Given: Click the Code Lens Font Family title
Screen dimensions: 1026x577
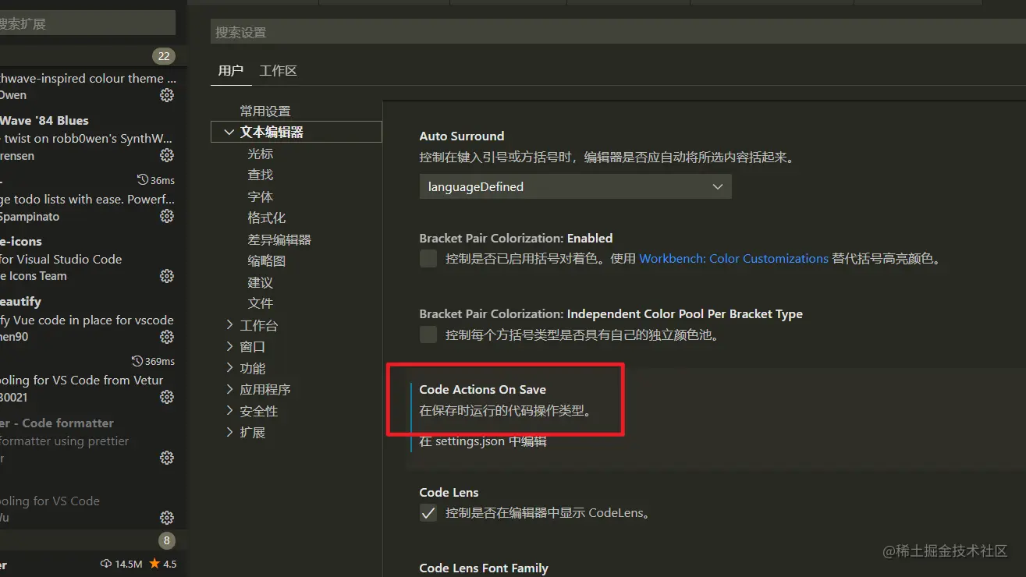Looking at the screenshot, I should pyautogui.click(x=484, y=568).
